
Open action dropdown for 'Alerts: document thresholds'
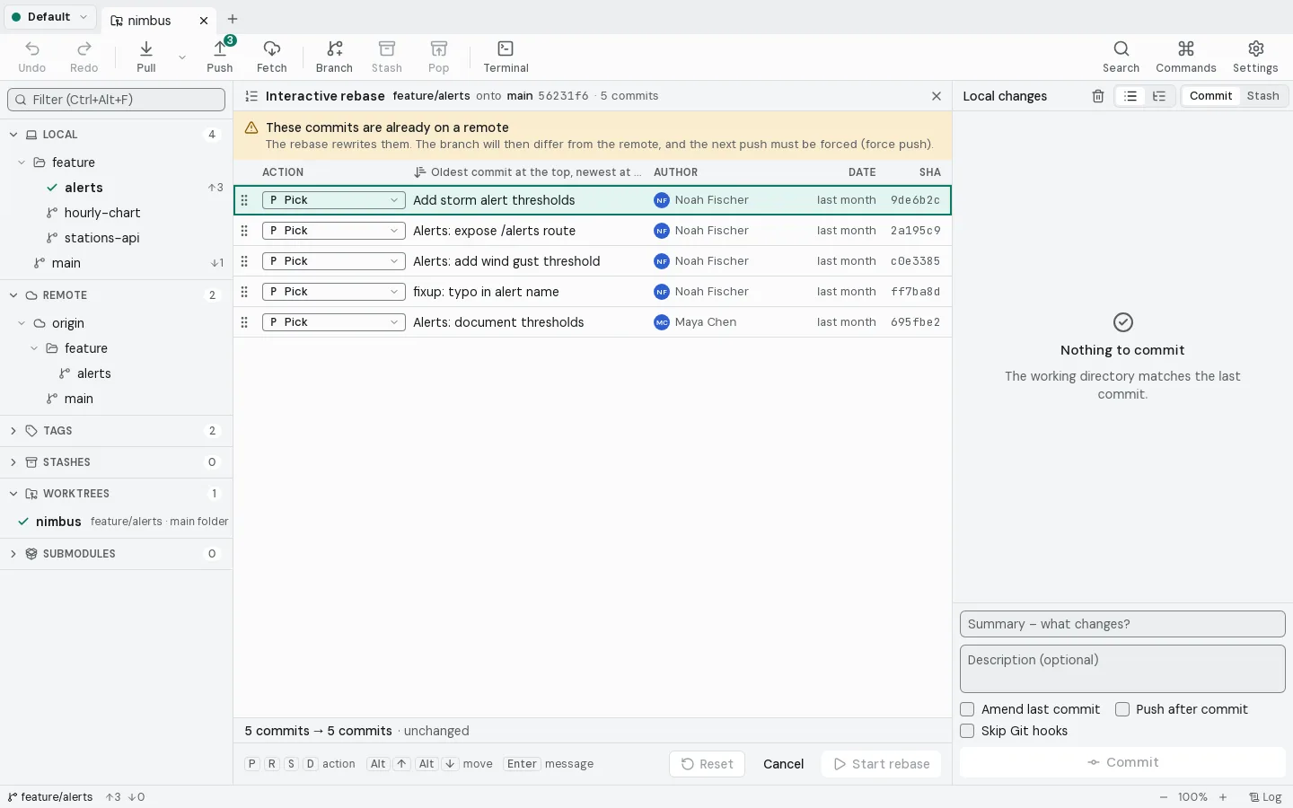point(333,322)
